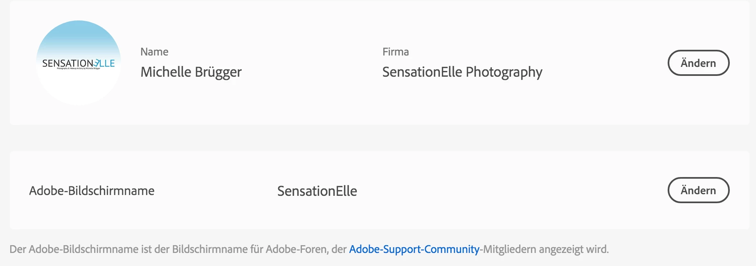
Task: Click the surname 'Brügger' in the name value
Action: point(218,72)
